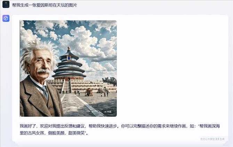233x147 pixels.
Task: Click the blue hexagon bot avatar
Action: tap(6, 18)
